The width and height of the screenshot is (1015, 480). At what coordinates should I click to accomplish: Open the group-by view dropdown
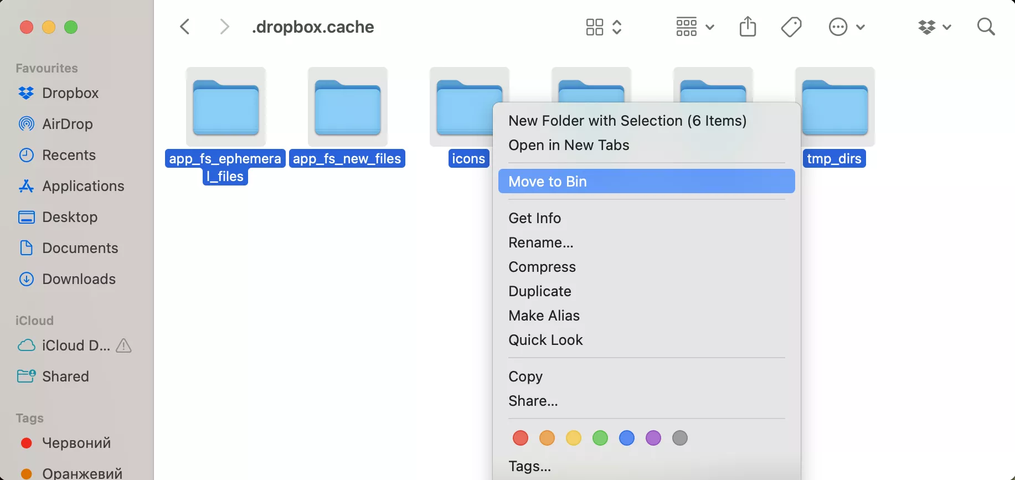pos(695,27)
